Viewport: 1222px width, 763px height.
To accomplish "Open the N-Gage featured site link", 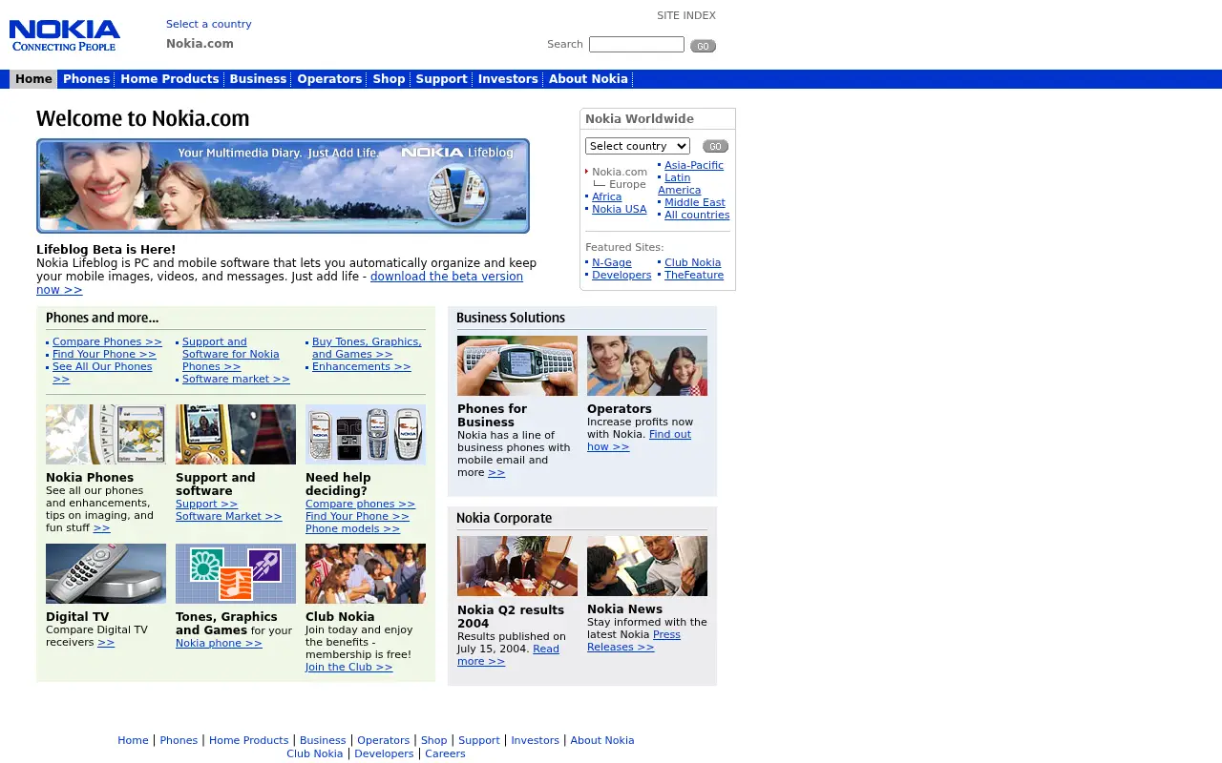I will coord(612,262).
